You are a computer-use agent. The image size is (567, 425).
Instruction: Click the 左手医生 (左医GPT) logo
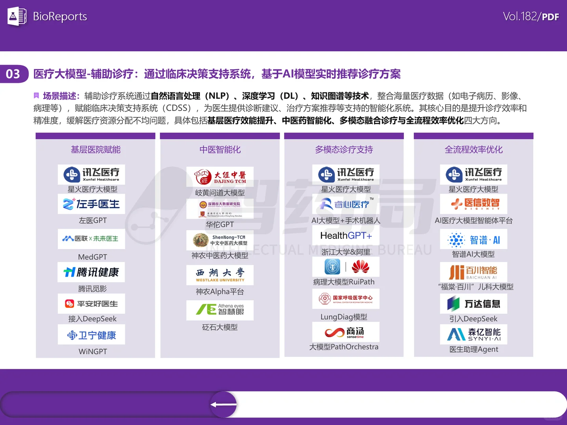91,204
